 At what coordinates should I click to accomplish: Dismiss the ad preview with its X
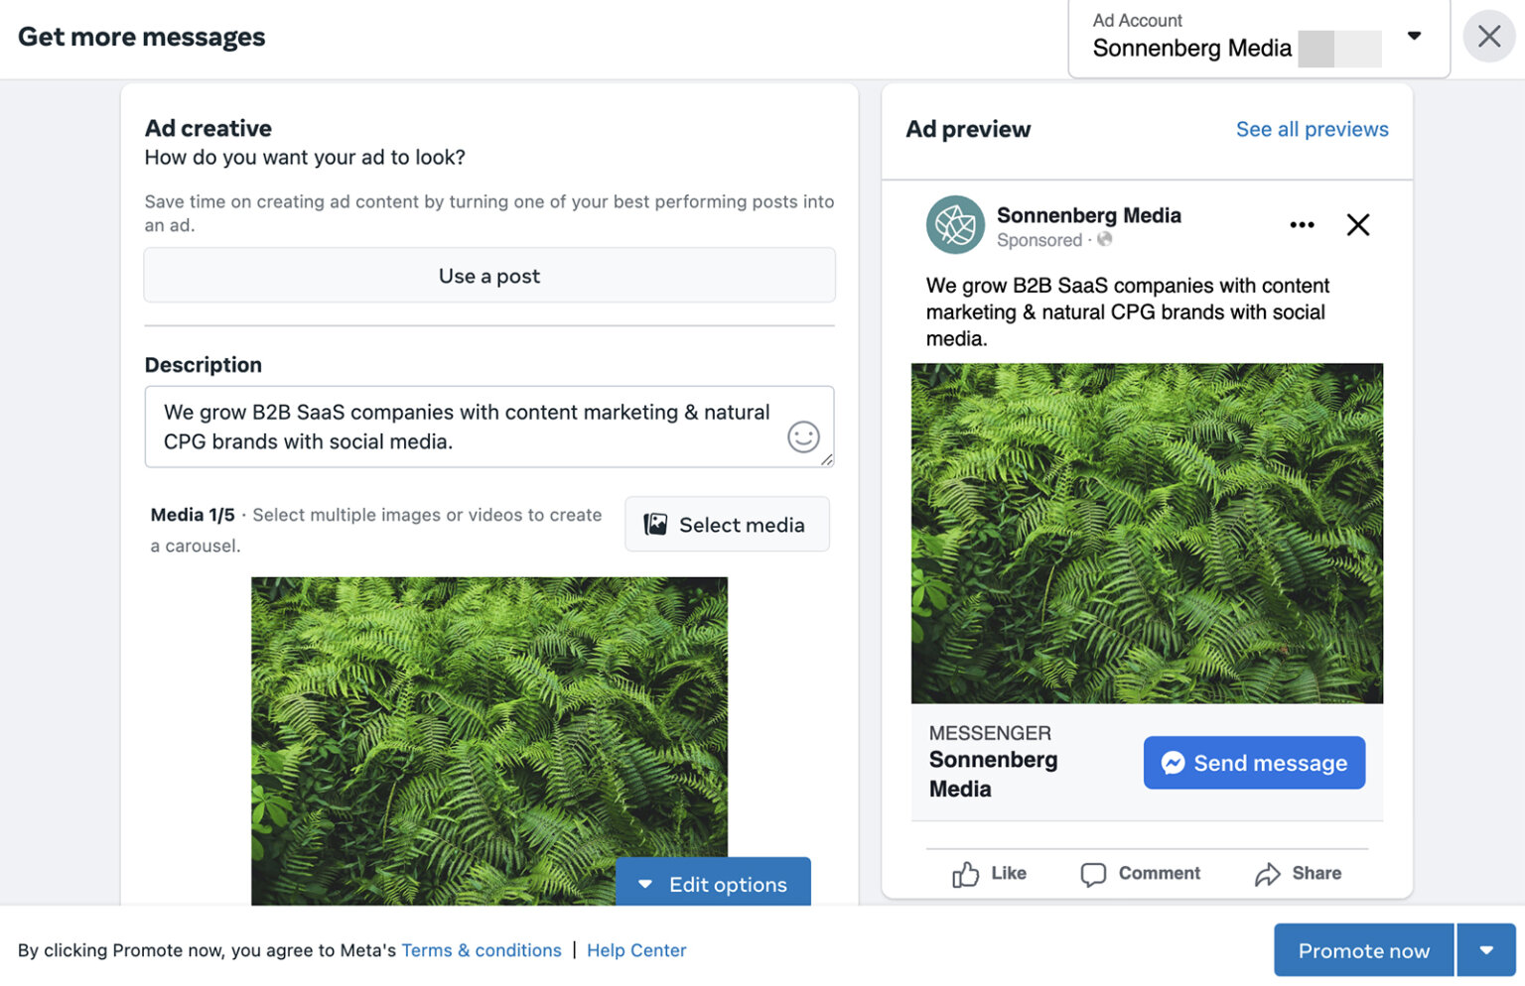1357,224
